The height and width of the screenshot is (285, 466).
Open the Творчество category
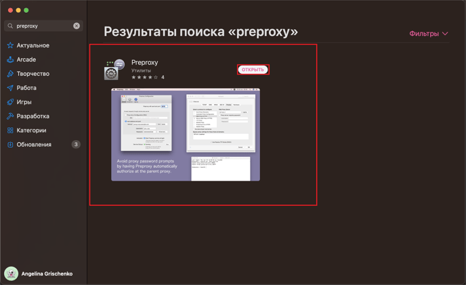(33, 74)
